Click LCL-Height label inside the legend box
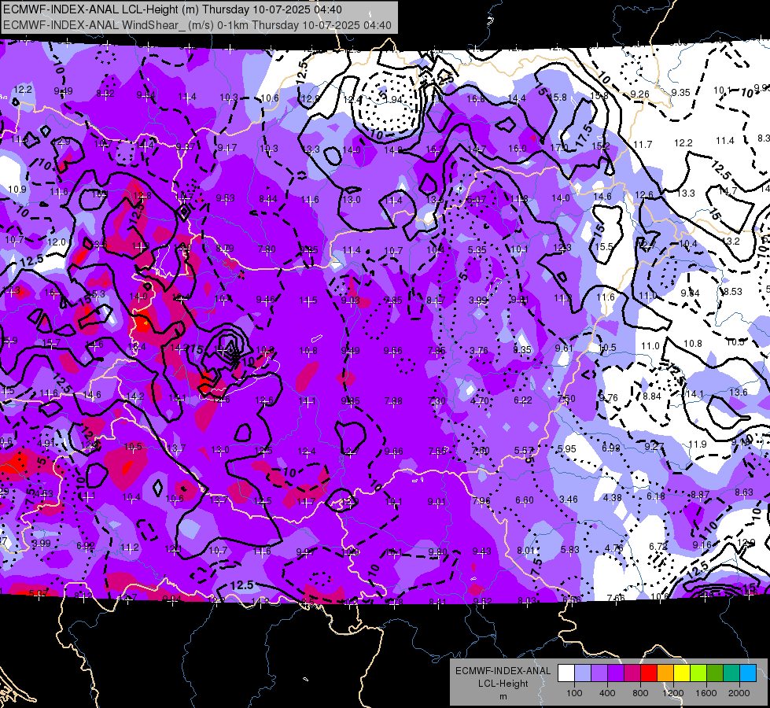The height and width of the screenshot is (708, 770). (x=503, y=684)
